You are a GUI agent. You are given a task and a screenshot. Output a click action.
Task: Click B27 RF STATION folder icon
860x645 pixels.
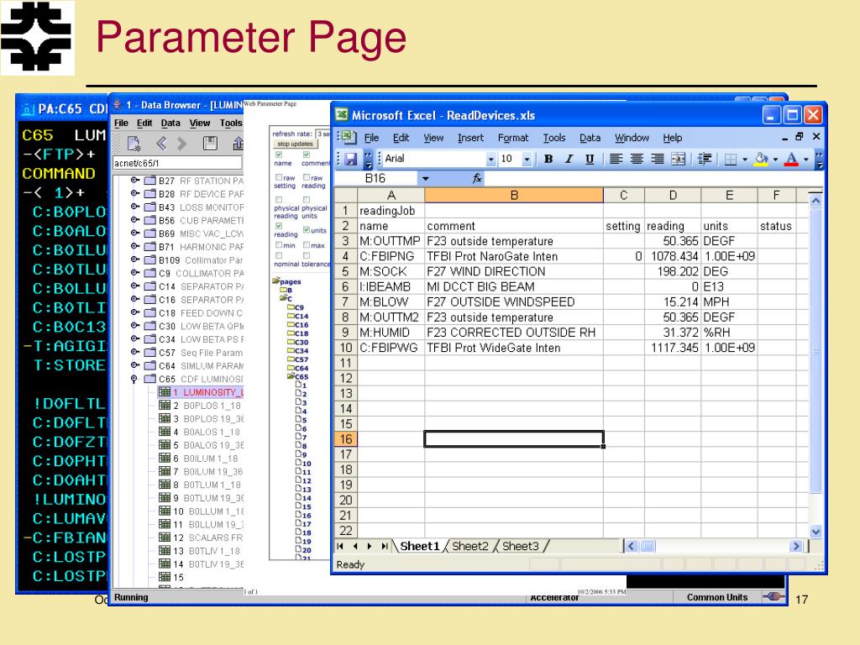(x=150, y=181)
